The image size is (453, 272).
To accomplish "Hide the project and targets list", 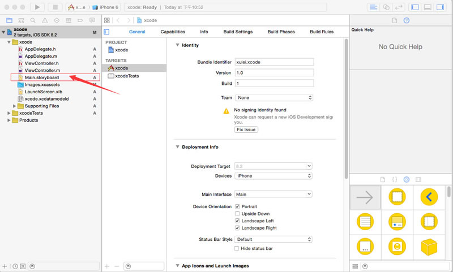I will pyautogui.click(x=106, y=32).
